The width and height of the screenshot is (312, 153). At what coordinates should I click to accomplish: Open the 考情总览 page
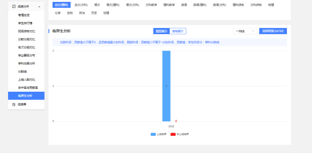tap(24, 15)
